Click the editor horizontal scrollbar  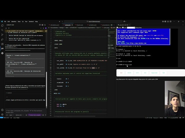(x=75, y=116)
